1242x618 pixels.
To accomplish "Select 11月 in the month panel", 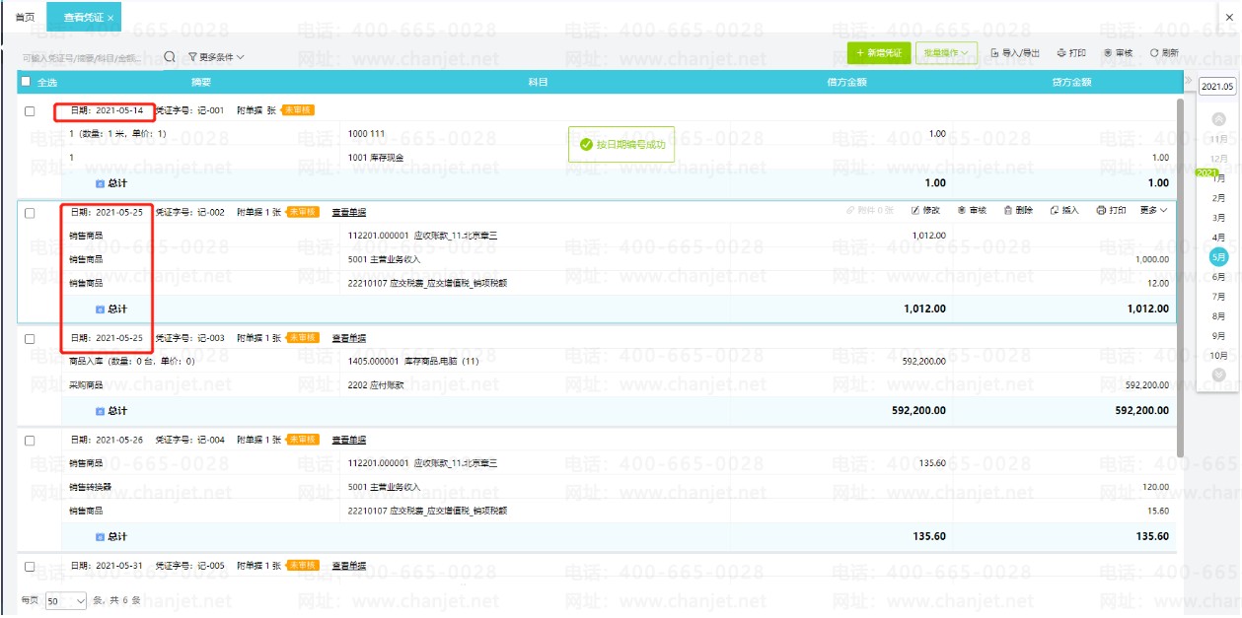I will [1219, 139].
